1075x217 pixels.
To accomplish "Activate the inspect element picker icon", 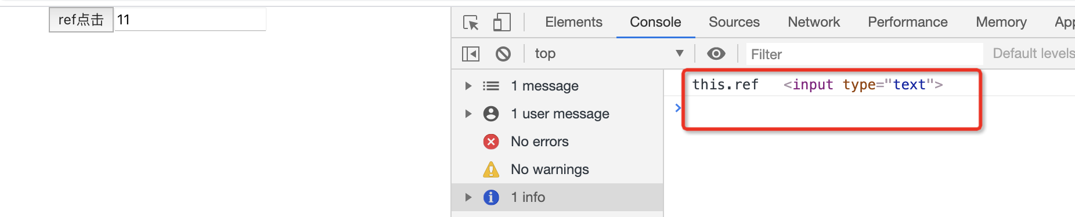I will (471, 23).
